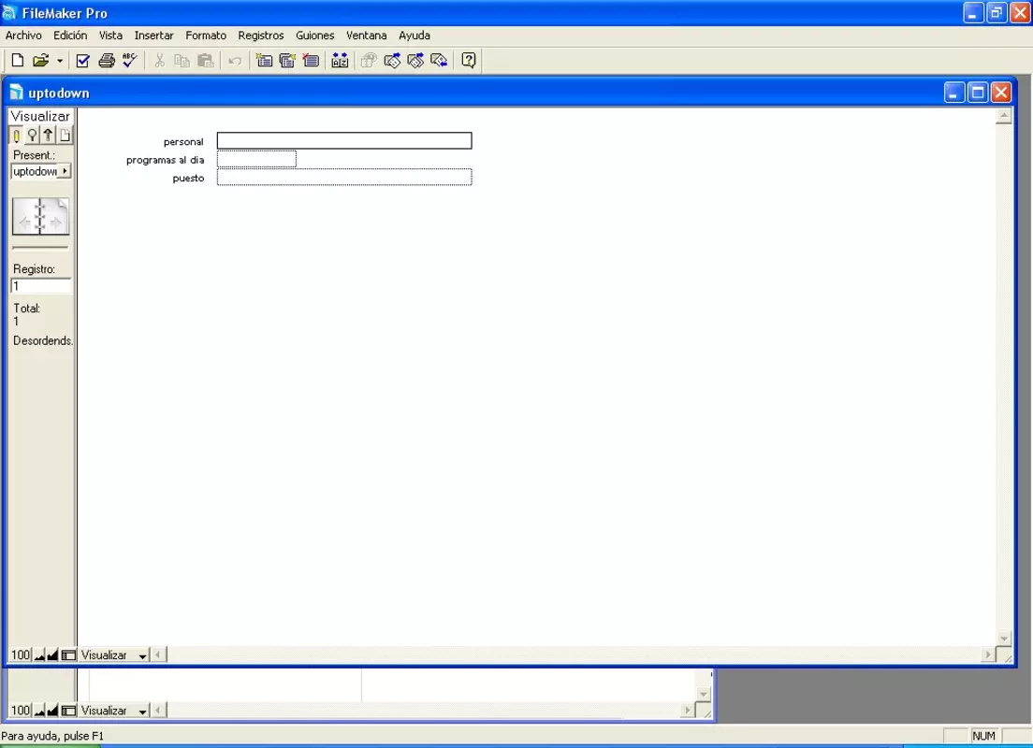The height and width of the screenshot is (748, 1033).
Task: Click 'Para ayuda, pulse F1' status text
Action: pos(52,736)
